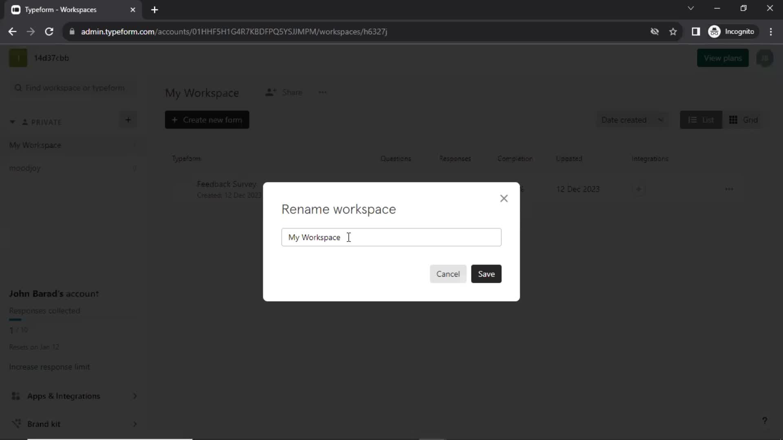The image size is (783, 440).
Task: Click the Typeform column header
Action: tap(186, 158)
